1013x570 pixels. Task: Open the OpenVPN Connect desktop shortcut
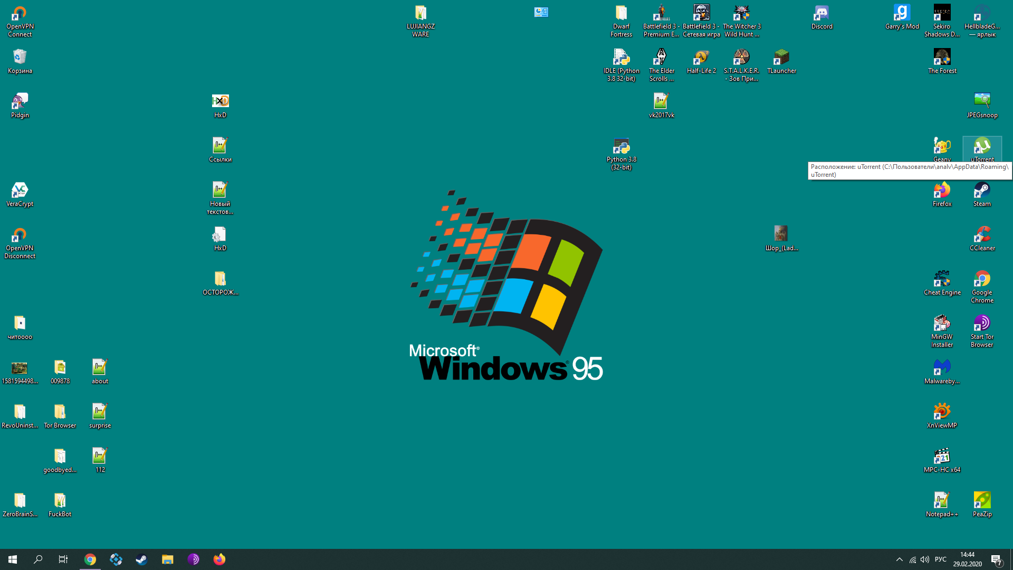click(20, 21)
